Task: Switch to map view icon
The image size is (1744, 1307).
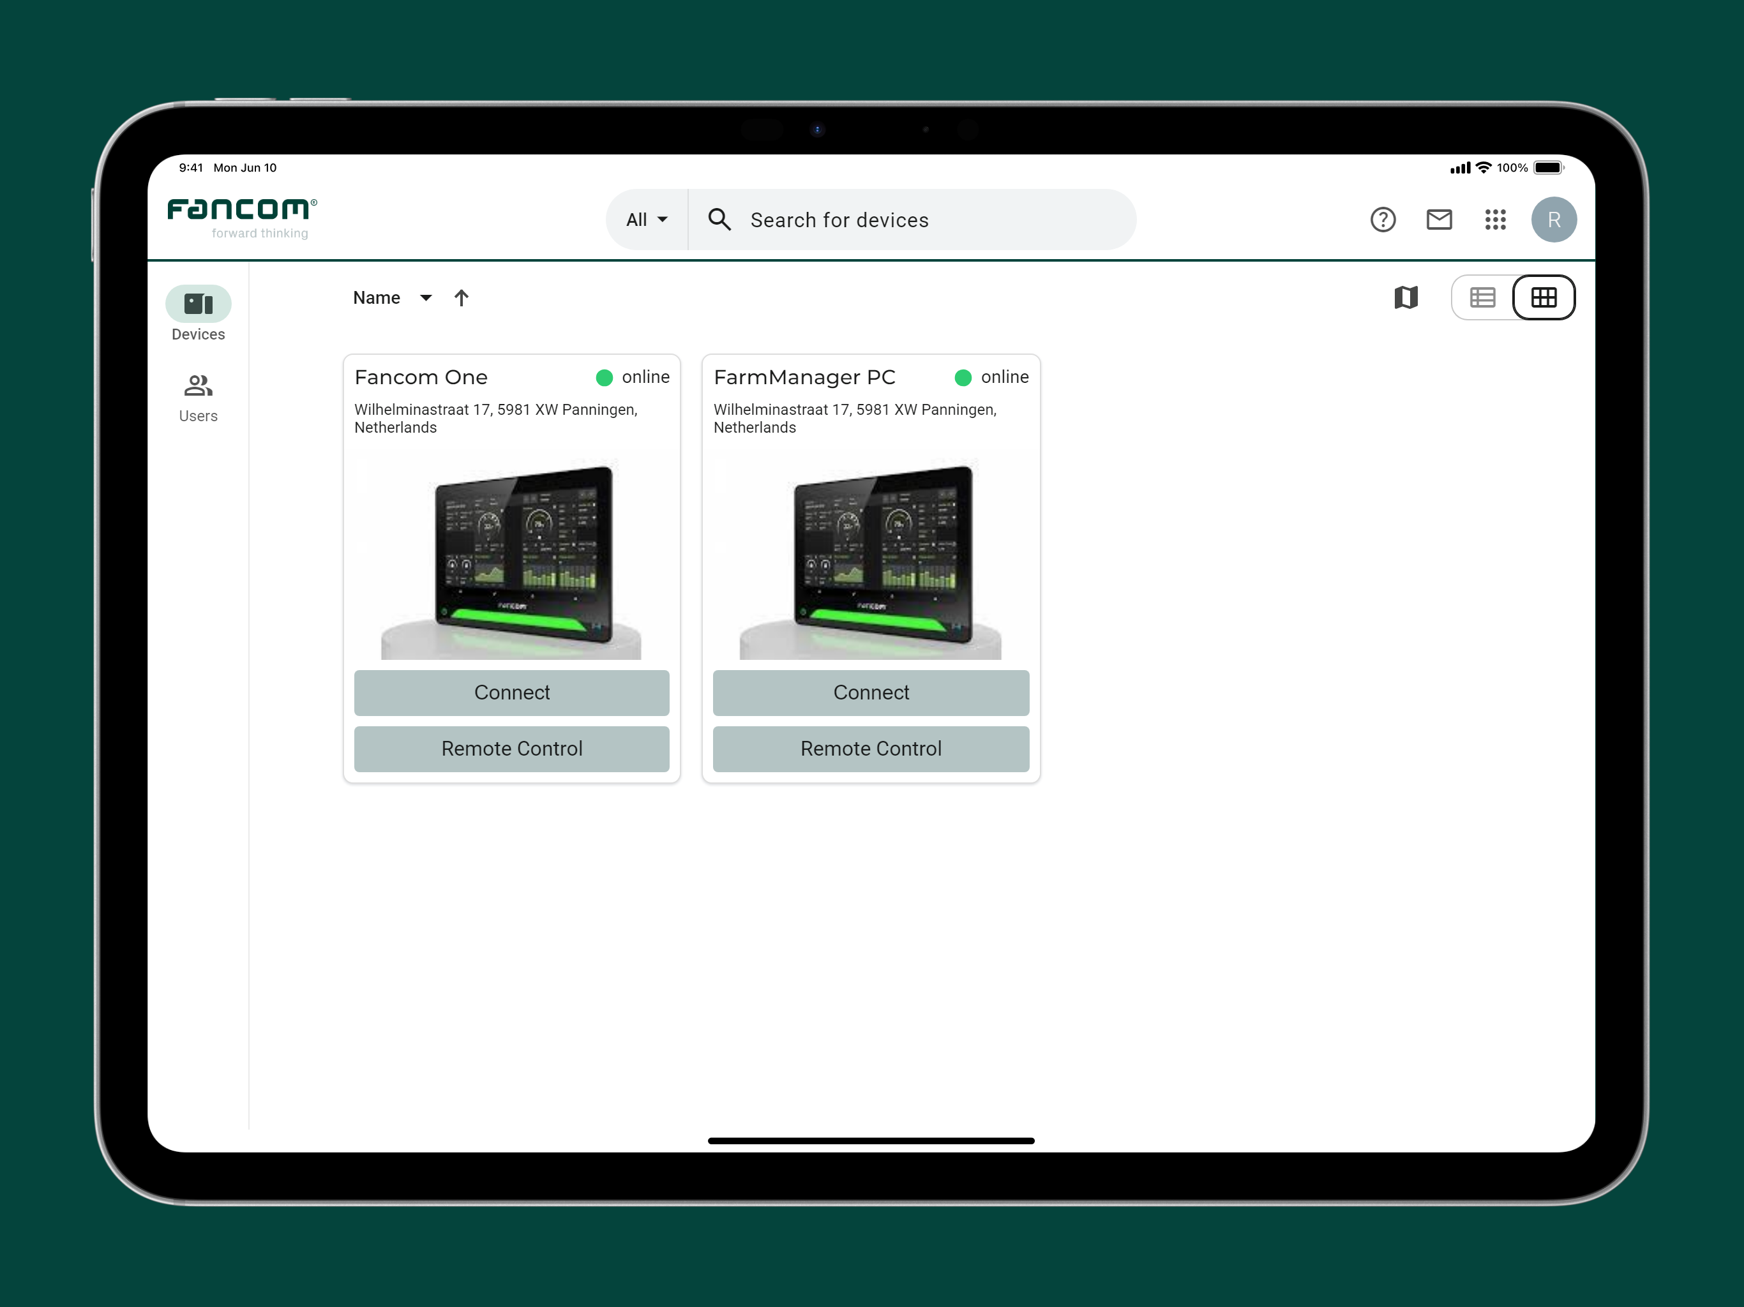Action: coord(1406,297)
